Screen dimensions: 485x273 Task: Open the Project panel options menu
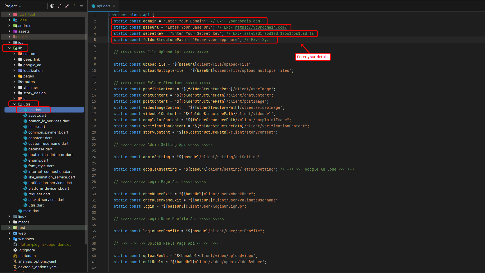pos(74,6)
